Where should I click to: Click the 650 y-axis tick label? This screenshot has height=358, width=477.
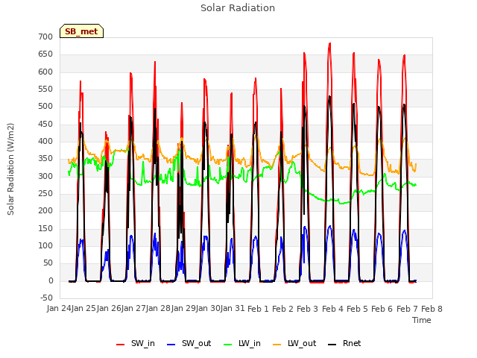45,54
